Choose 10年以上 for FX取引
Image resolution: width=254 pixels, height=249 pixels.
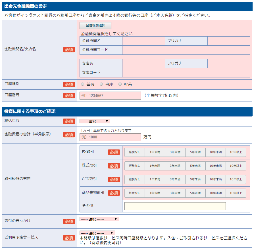[236, 152]
